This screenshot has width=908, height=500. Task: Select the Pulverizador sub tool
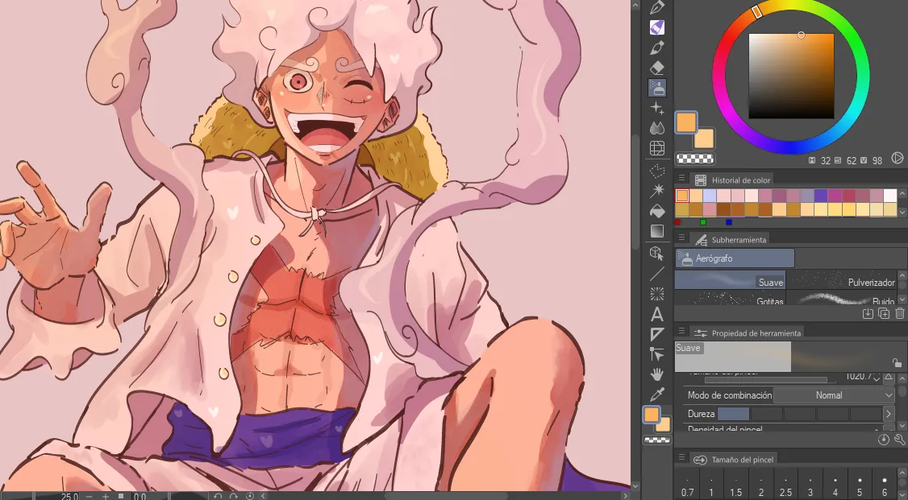[x=842, y=280]
